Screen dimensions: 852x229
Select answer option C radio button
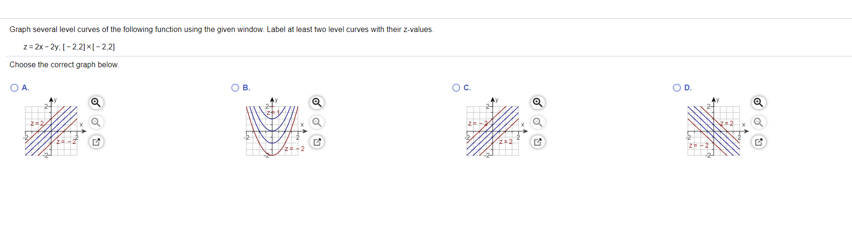(x=456, y=88)
